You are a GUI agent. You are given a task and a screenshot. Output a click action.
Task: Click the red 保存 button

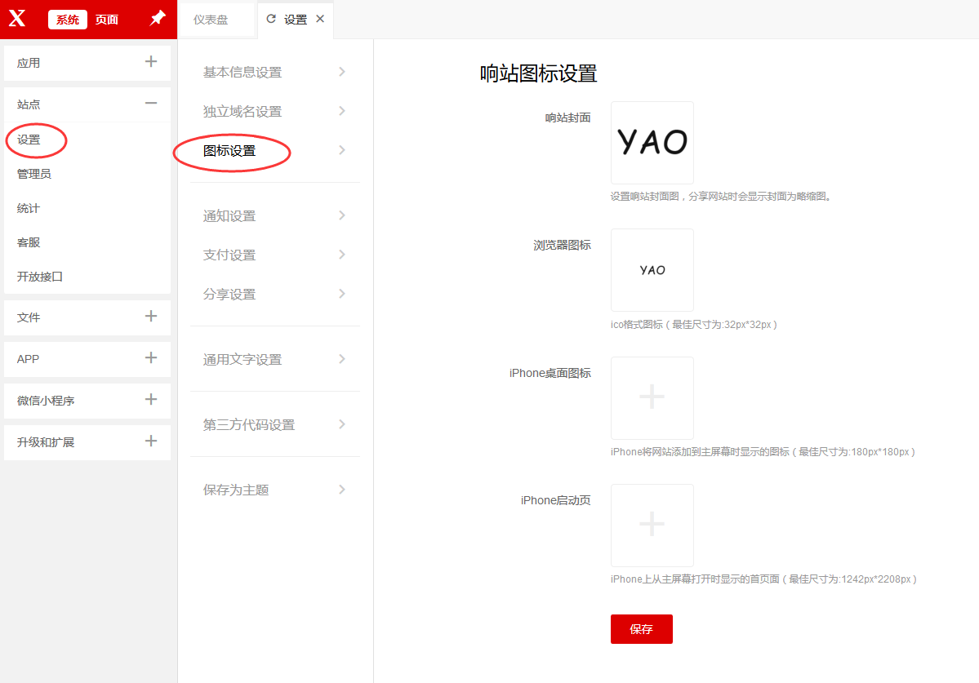coord(641,629)
